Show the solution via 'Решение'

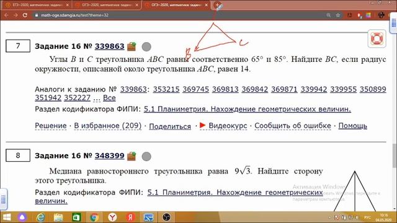pyautogui.click(x=51, y=126)
